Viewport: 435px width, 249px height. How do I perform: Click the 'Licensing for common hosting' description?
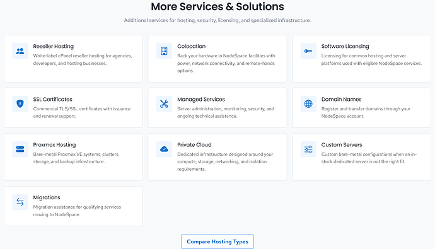point(371,60)
